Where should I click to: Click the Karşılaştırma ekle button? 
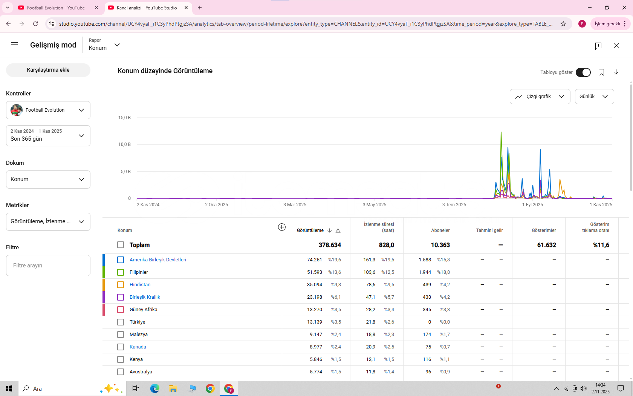tap(48, 70)
